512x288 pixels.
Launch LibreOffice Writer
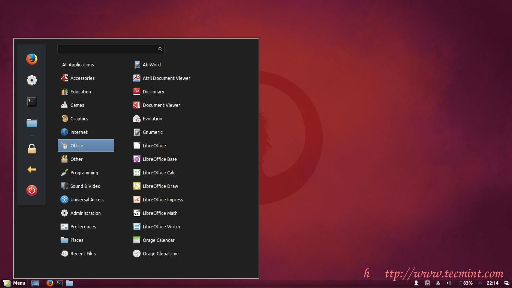(161, 226)
